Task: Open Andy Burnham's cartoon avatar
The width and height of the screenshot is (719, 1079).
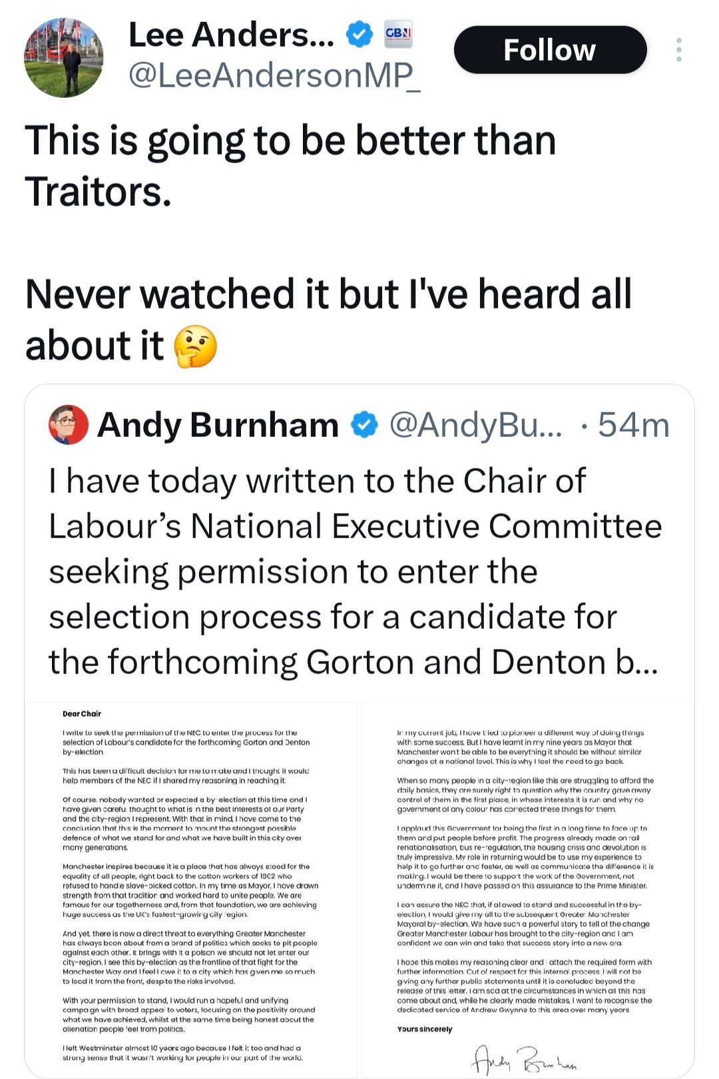Action: click(69, 425)
